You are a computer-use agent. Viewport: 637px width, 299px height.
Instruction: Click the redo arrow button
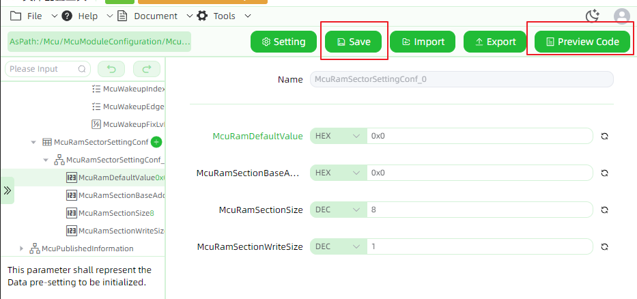147,69
